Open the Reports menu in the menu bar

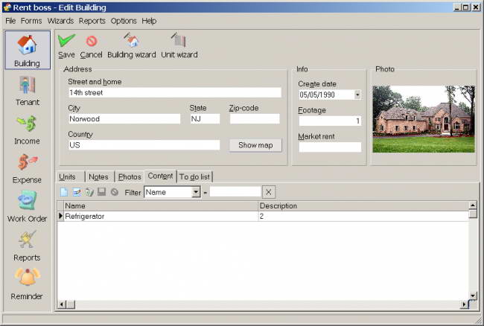tap(92, 21)
